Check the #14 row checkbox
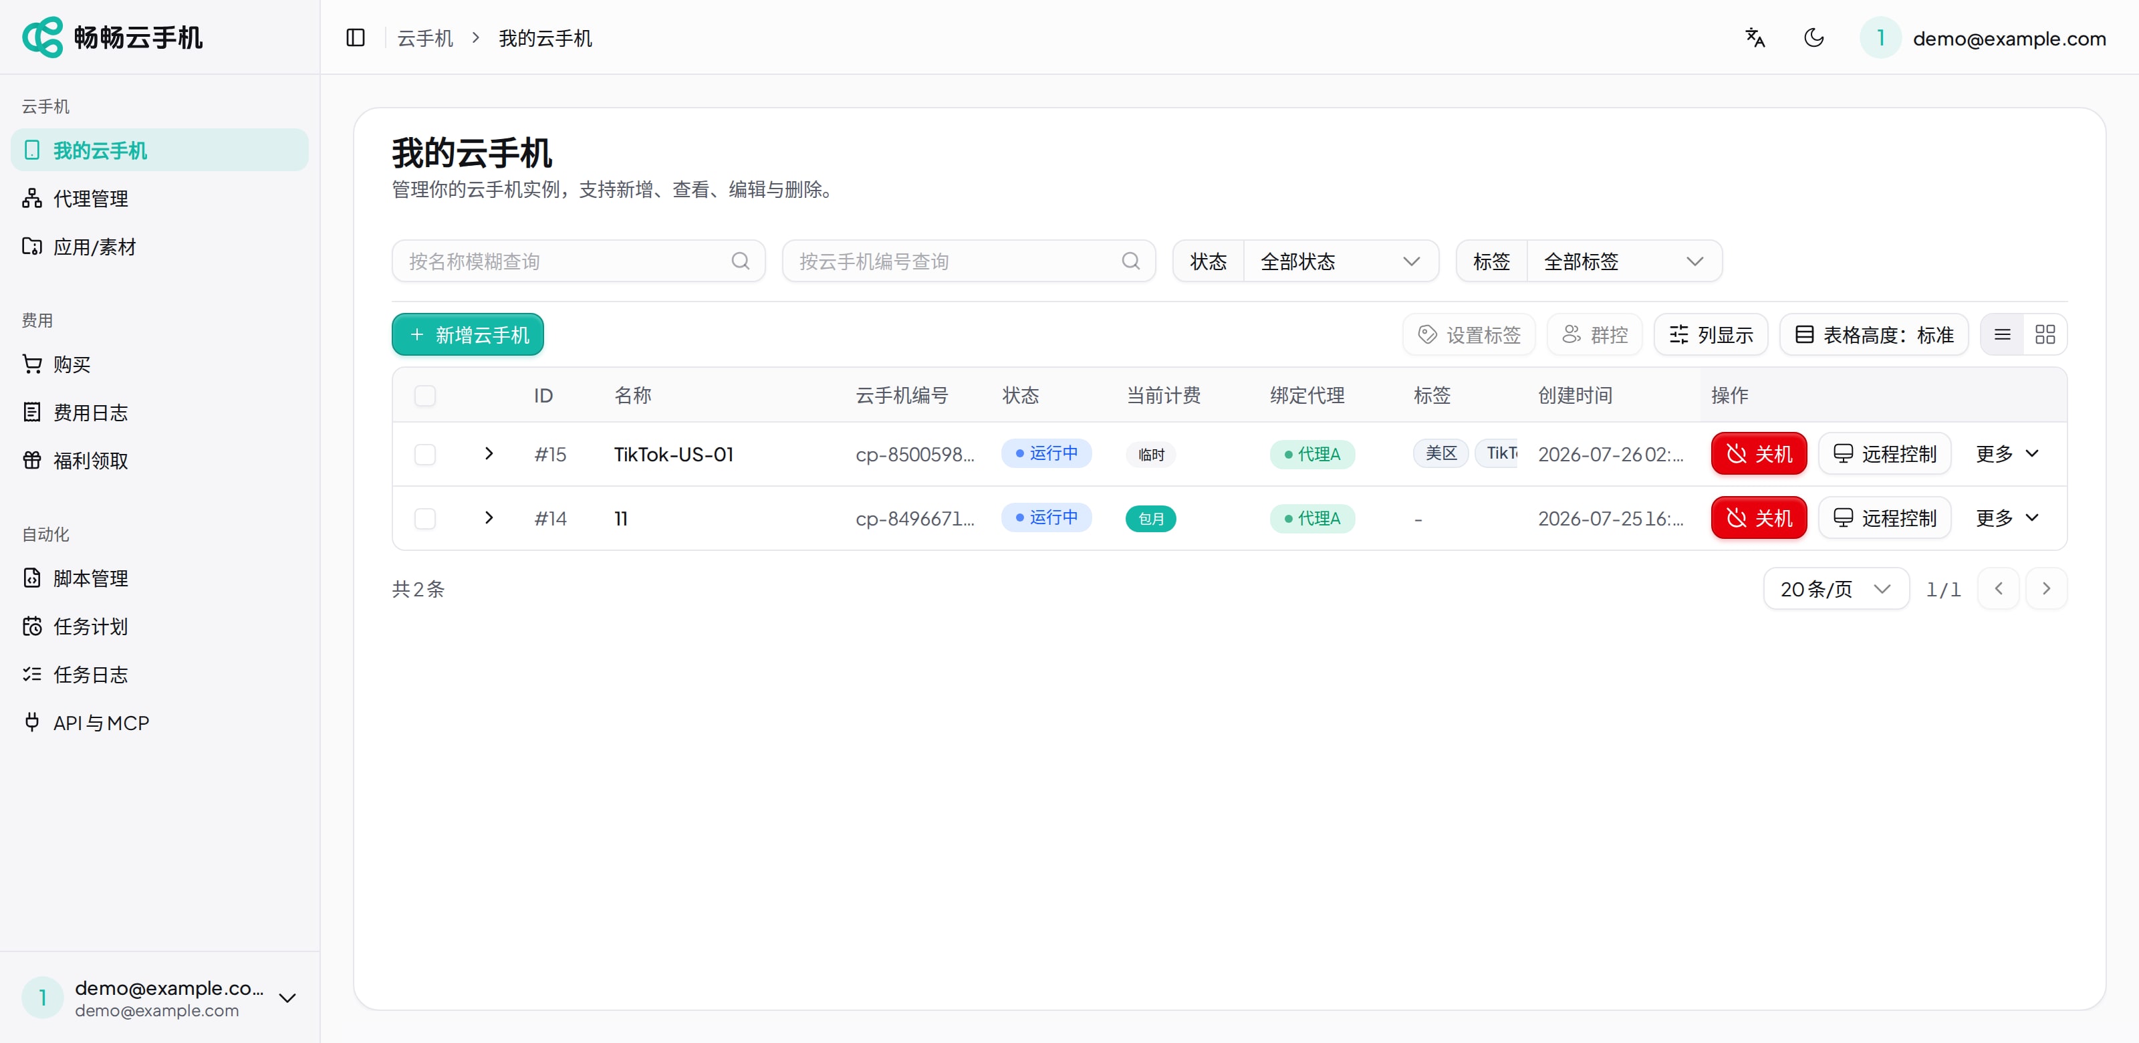This screenshot has width=2139, height=1043. [424, 518]
